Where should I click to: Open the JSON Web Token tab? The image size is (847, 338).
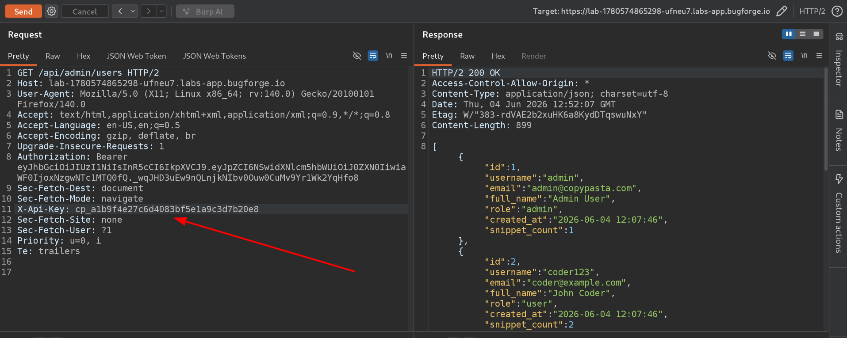tap(136, 56)
